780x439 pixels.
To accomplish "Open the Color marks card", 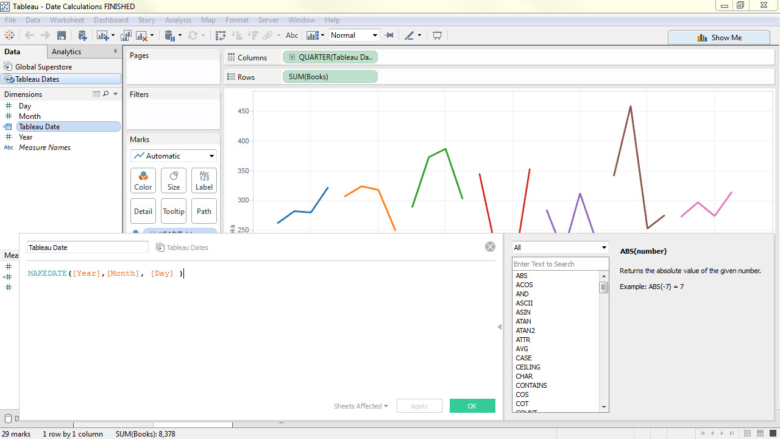I will 143,180.
